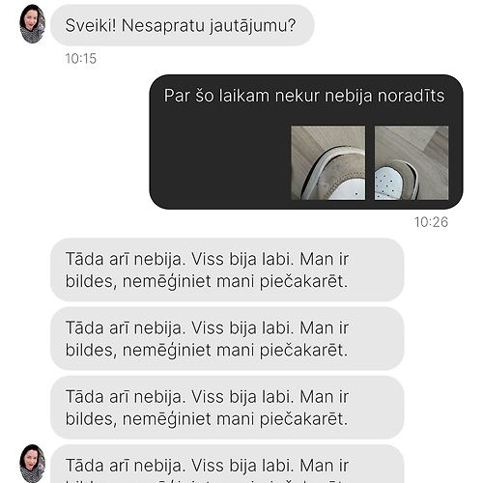Viewport: 483px width, 483px height.
Task: Click the word "piečakarēt" in the first gray reply
Action: click(303, 281)
